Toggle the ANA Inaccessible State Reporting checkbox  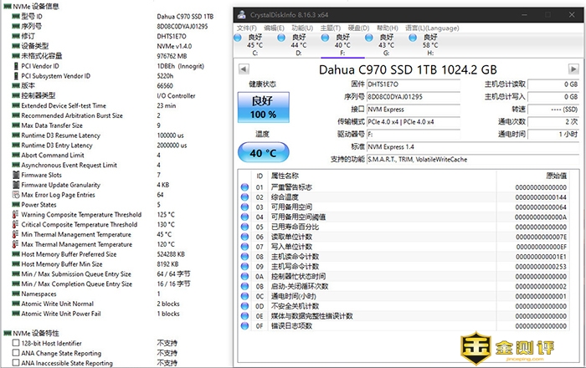(x=14, y=363)
